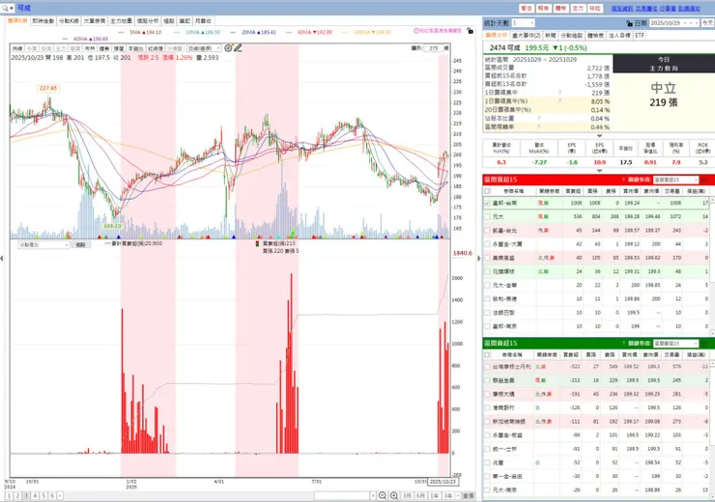Viewport: 715px width, 502px height.
Task: Switch to the 分點K線 tab
Action: click(69, 21)
